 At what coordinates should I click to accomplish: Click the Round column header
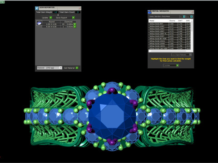click(x=51, y=22)
